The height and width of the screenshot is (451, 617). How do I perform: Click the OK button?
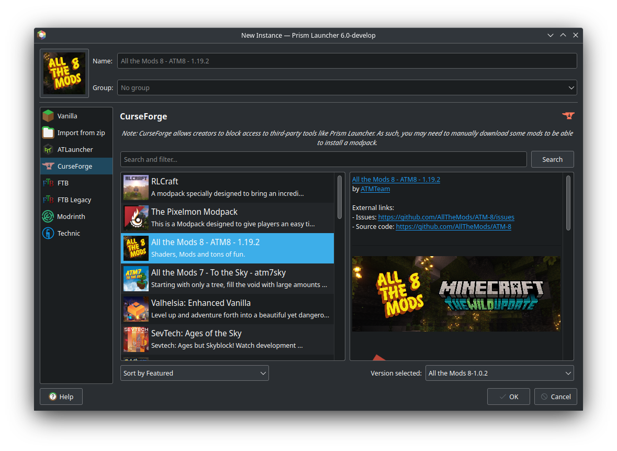tap(508, 397)
